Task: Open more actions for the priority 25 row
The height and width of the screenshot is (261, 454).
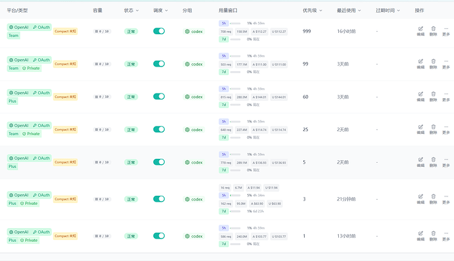Action: click(446, 129)
